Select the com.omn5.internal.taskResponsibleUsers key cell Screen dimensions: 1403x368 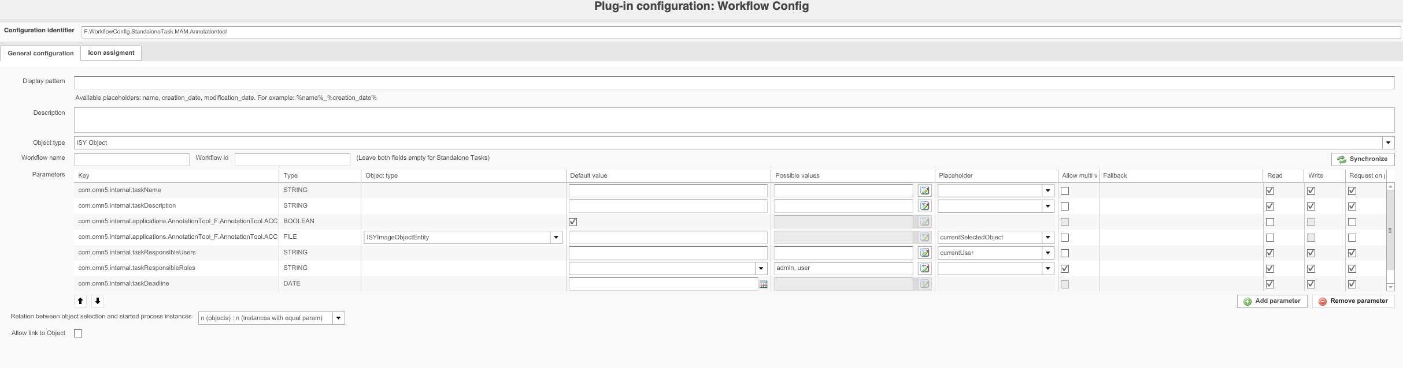click(x=177, y=253)
